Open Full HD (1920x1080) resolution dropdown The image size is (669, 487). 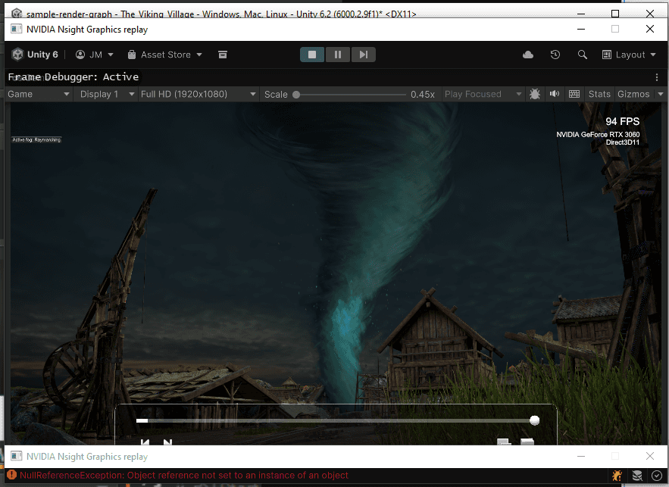(199, 94)
